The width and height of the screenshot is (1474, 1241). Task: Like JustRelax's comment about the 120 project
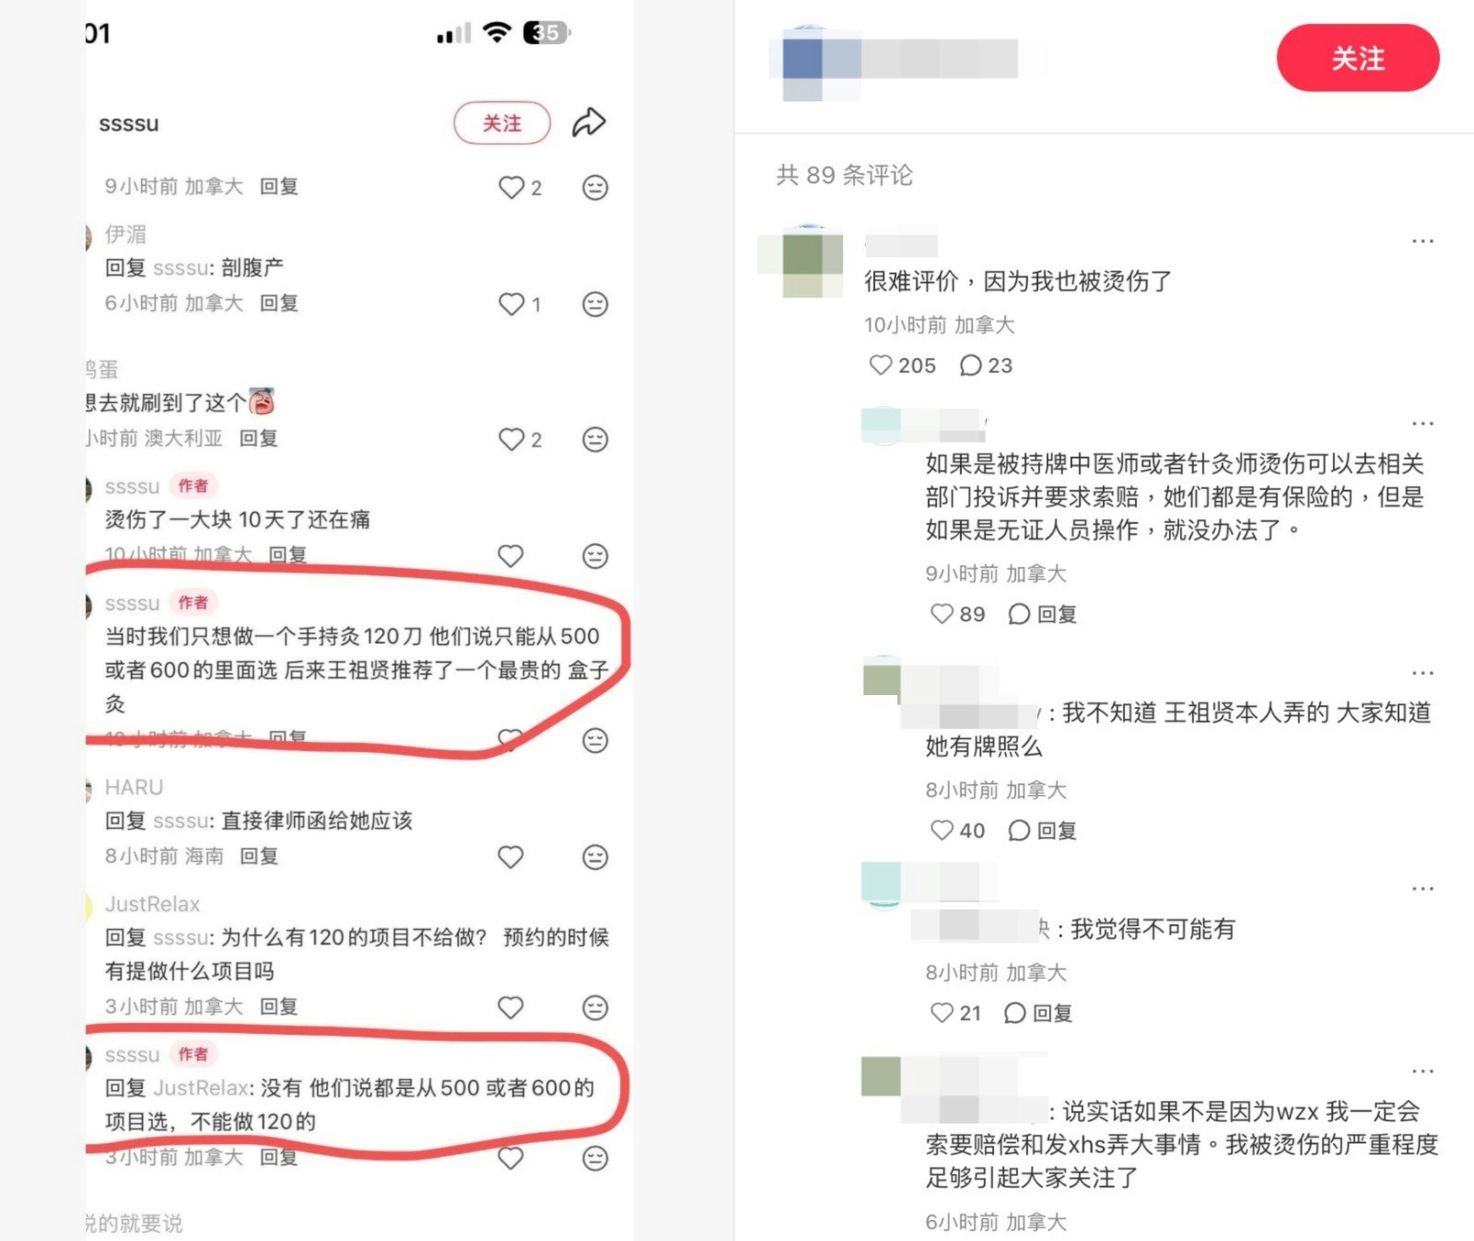pyautogui.click(x=510, y=1007)
